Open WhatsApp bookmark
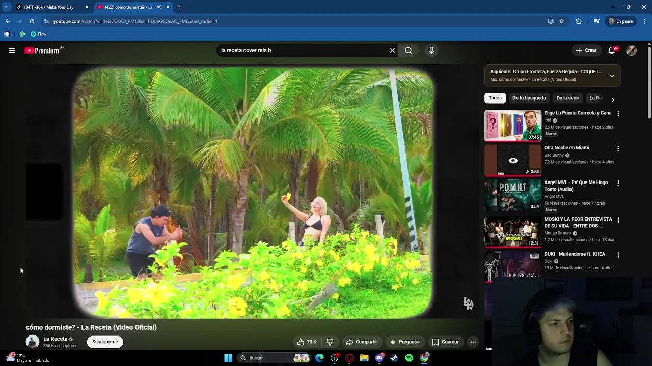The image size is (652, 366). [x=22, y=34]
